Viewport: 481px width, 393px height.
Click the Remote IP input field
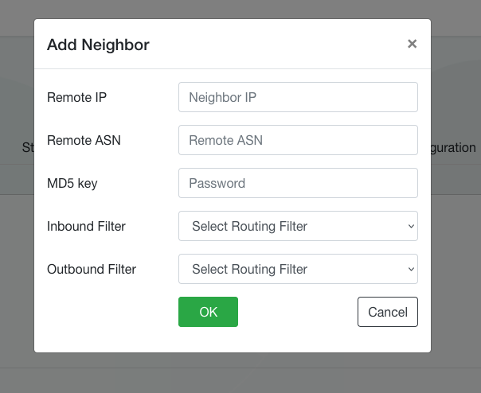[x=298, y=98]
